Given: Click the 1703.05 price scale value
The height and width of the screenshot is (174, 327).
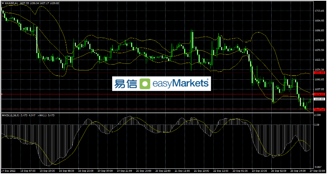Looking at the screenshot, I should [319, 11].
